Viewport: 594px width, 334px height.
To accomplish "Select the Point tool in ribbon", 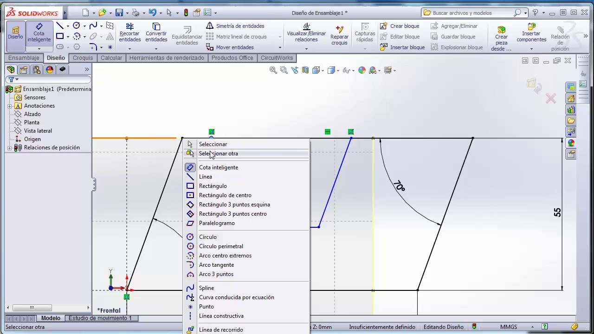I will [110, 47].
